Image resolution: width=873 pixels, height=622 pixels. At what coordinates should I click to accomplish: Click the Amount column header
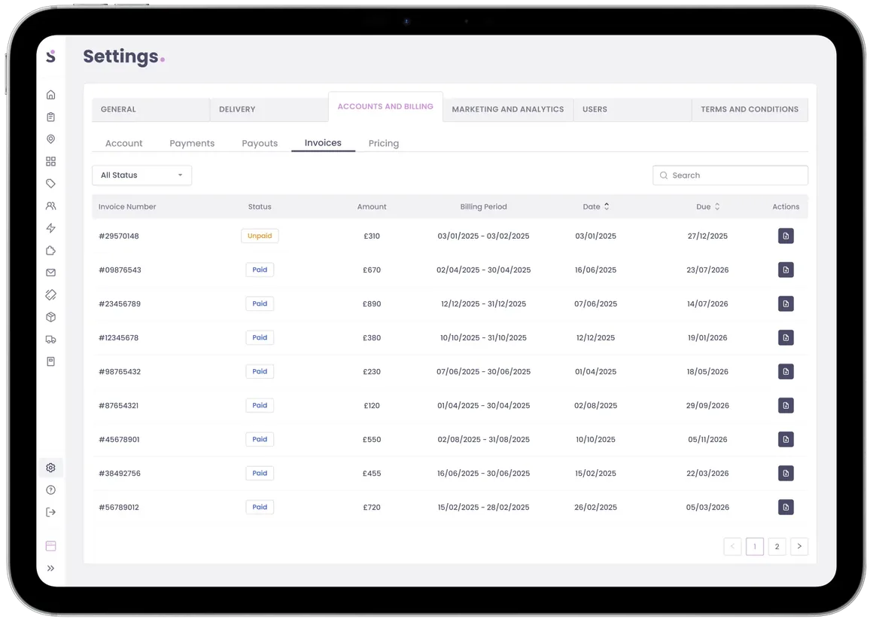click(372, 206)
